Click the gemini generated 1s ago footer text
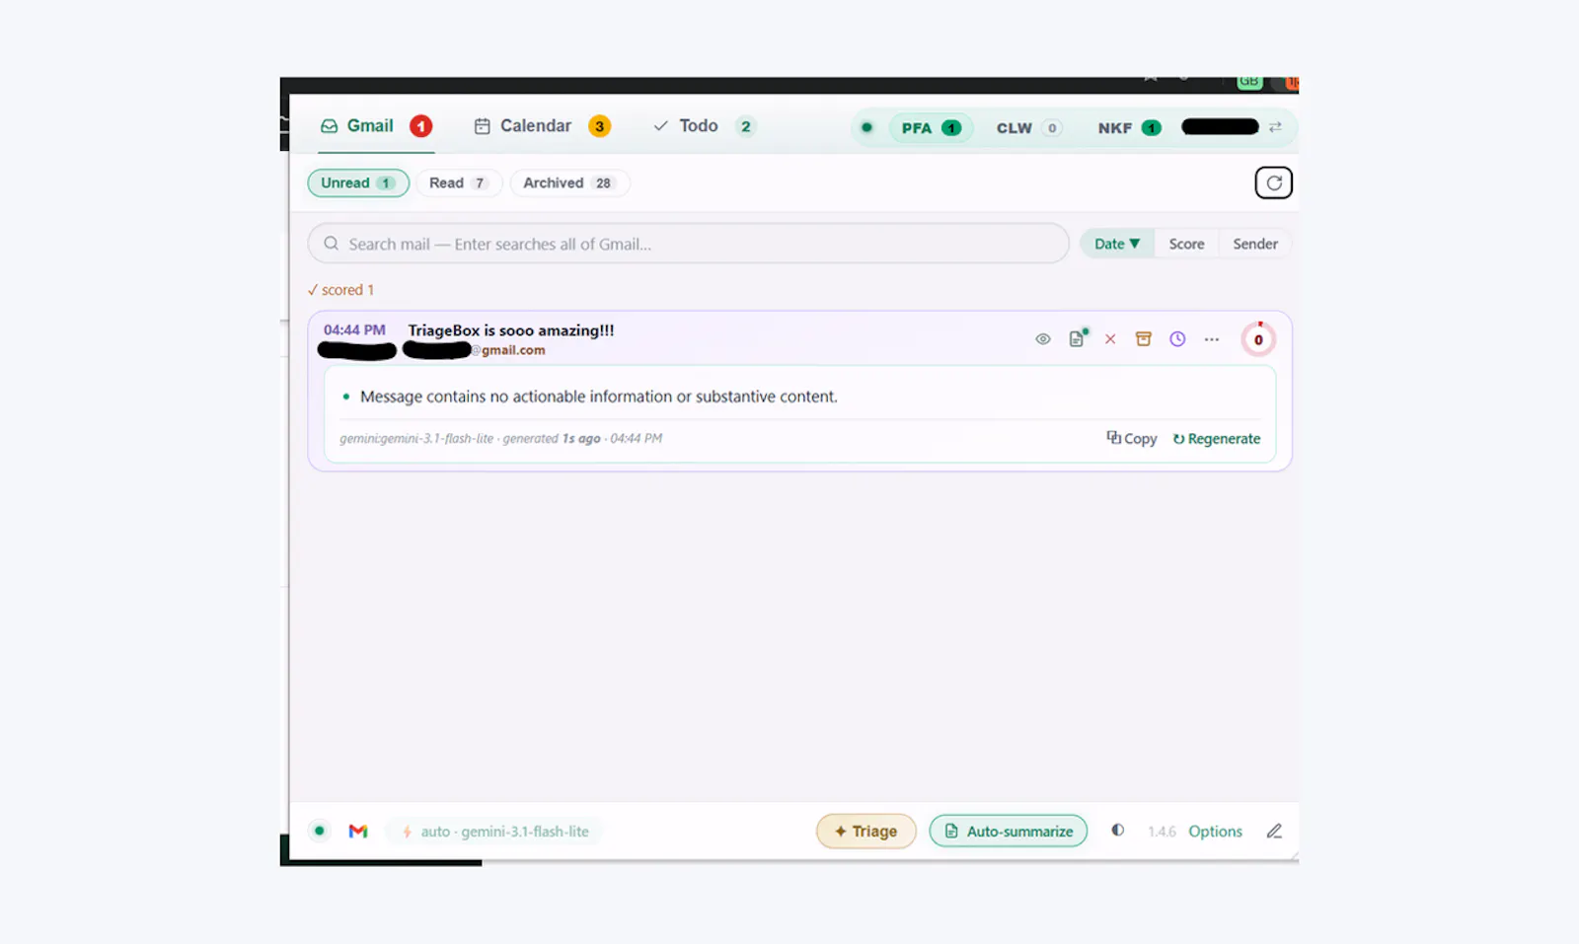The height and width of the screenshot is (944, 1579). [500, 439]
